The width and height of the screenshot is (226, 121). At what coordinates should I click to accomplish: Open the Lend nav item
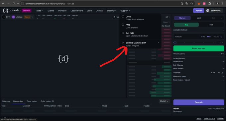point(89,11)
